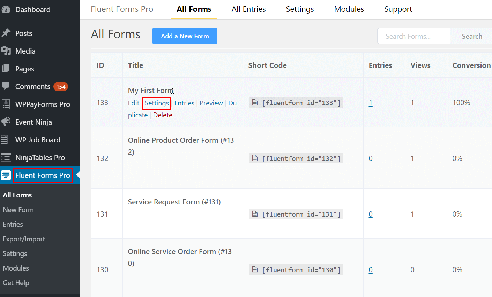492x297 pixels.
Task: Click the Event Ninja megaphone icon
Action: tap(6, 122)
